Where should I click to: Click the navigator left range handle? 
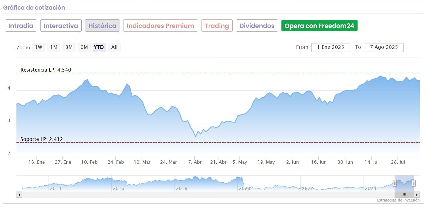(x=395, y=183)
